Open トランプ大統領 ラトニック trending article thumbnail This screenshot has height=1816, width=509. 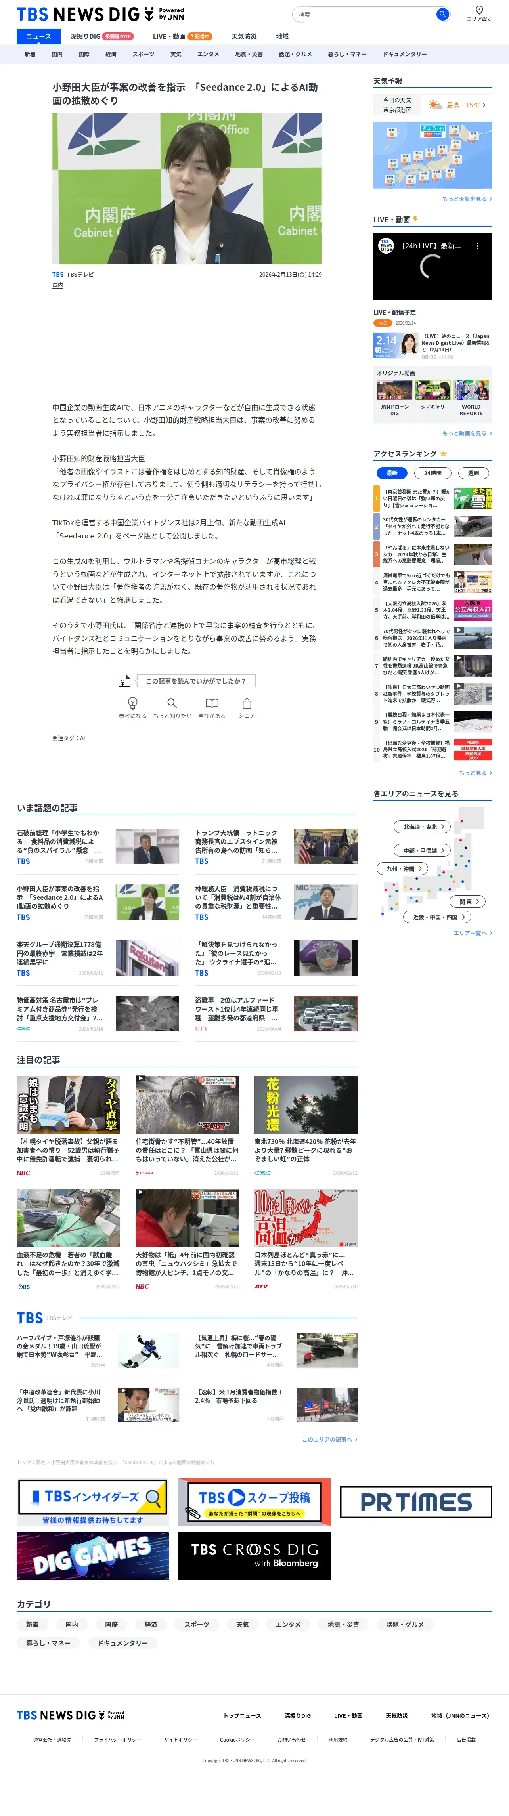(x=326, y=846)
